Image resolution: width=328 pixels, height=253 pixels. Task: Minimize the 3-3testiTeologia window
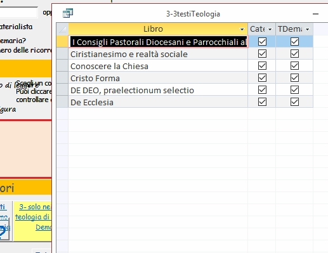[315, 14]
